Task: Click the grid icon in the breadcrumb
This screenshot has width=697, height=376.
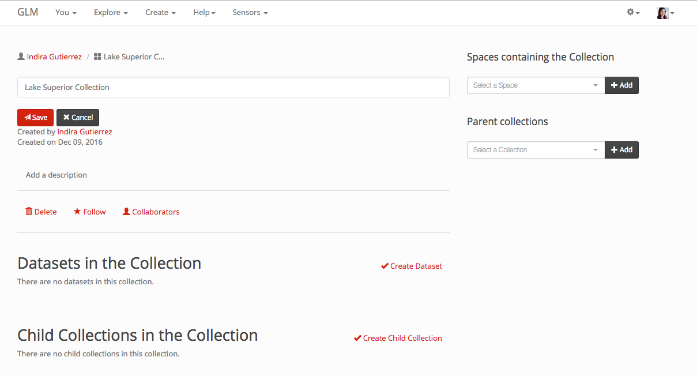Action: pos(97,57)
